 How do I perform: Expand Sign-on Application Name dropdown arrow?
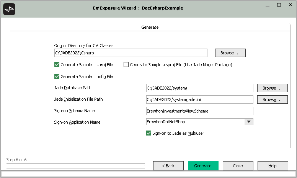[249, 122]
